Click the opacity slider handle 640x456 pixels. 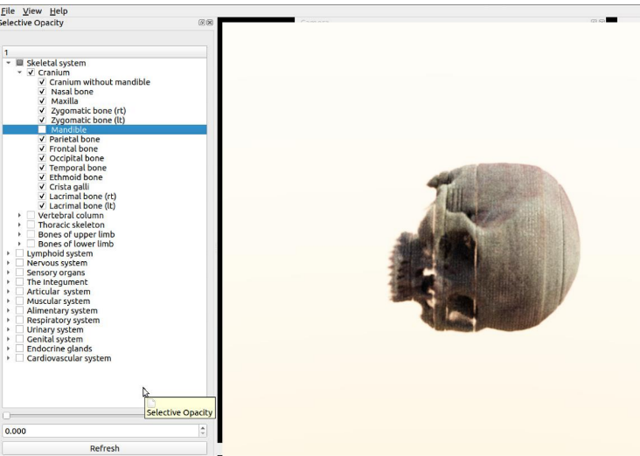[6, 416]
